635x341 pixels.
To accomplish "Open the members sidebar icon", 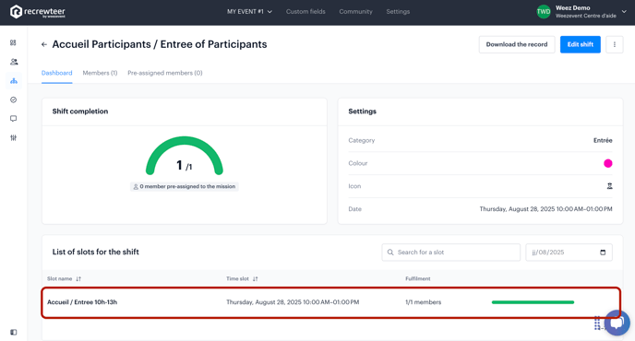I will pos(13,62).
